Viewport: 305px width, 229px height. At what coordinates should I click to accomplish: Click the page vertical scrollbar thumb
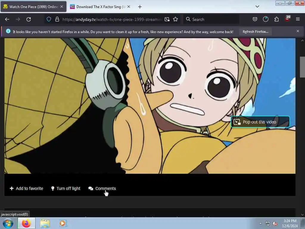302,67
